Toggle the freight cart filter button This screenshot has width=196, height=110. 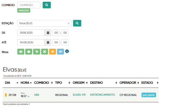[36, 52]
